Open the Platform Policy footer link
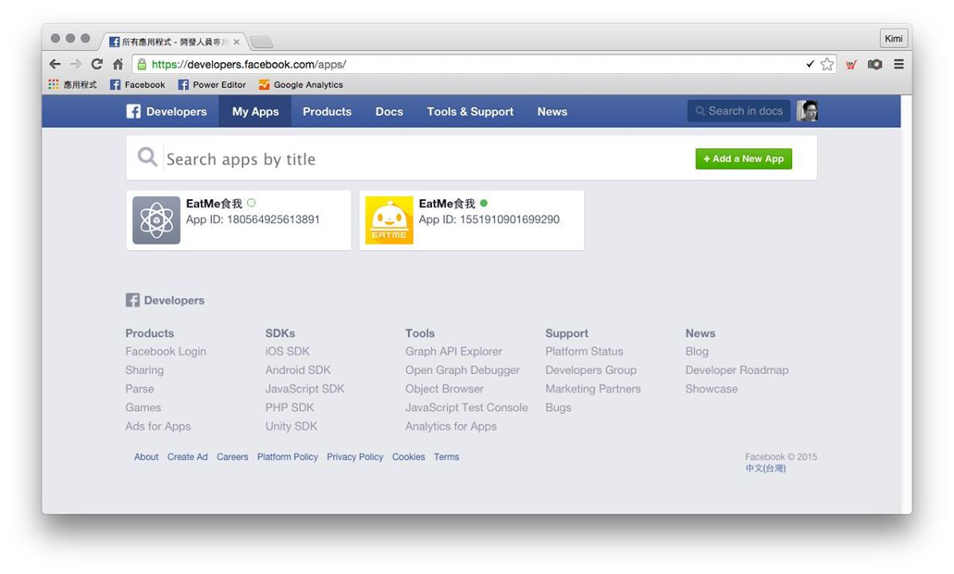 (287, 457)
